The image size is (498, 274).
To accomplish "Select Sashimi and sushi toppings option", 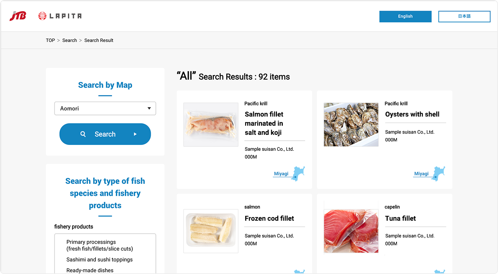I will pos(99,260).
